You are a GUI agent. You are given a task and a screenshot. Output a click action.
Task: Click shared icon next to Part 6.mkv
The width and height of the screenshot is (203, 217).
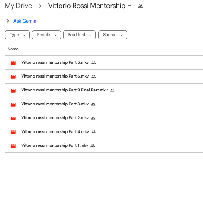pos(93,76)
